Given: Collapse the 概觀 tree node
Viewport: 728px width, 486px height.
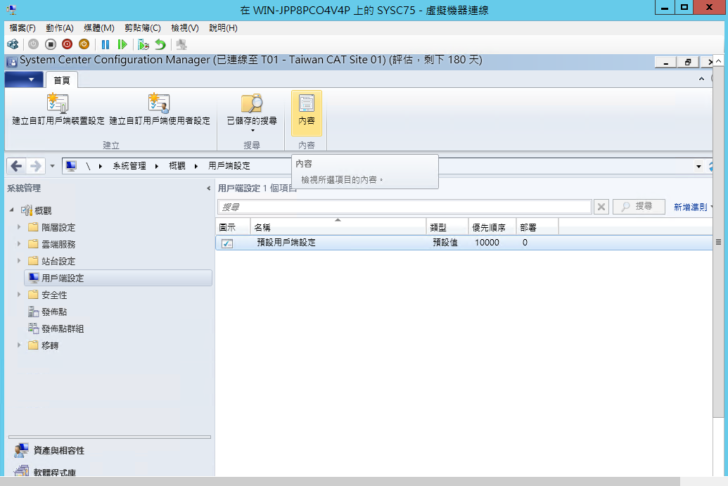Looking at the screenshot, I should pos(12,210).
